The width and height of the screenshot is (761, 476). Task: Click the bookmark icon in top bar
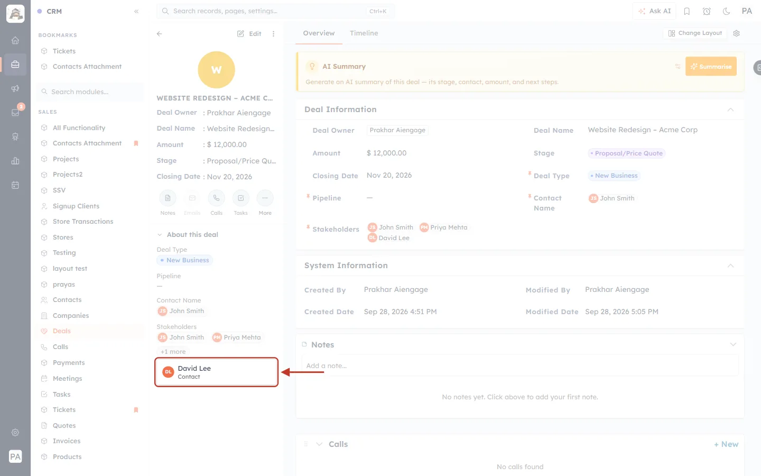coord(687,11)
